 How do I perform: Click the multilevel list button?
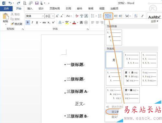pos(108,16)
